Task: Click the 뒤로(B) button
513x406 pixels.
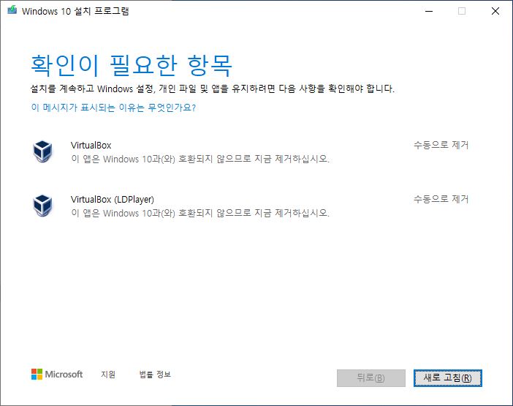Action: (x=370, y=377)
